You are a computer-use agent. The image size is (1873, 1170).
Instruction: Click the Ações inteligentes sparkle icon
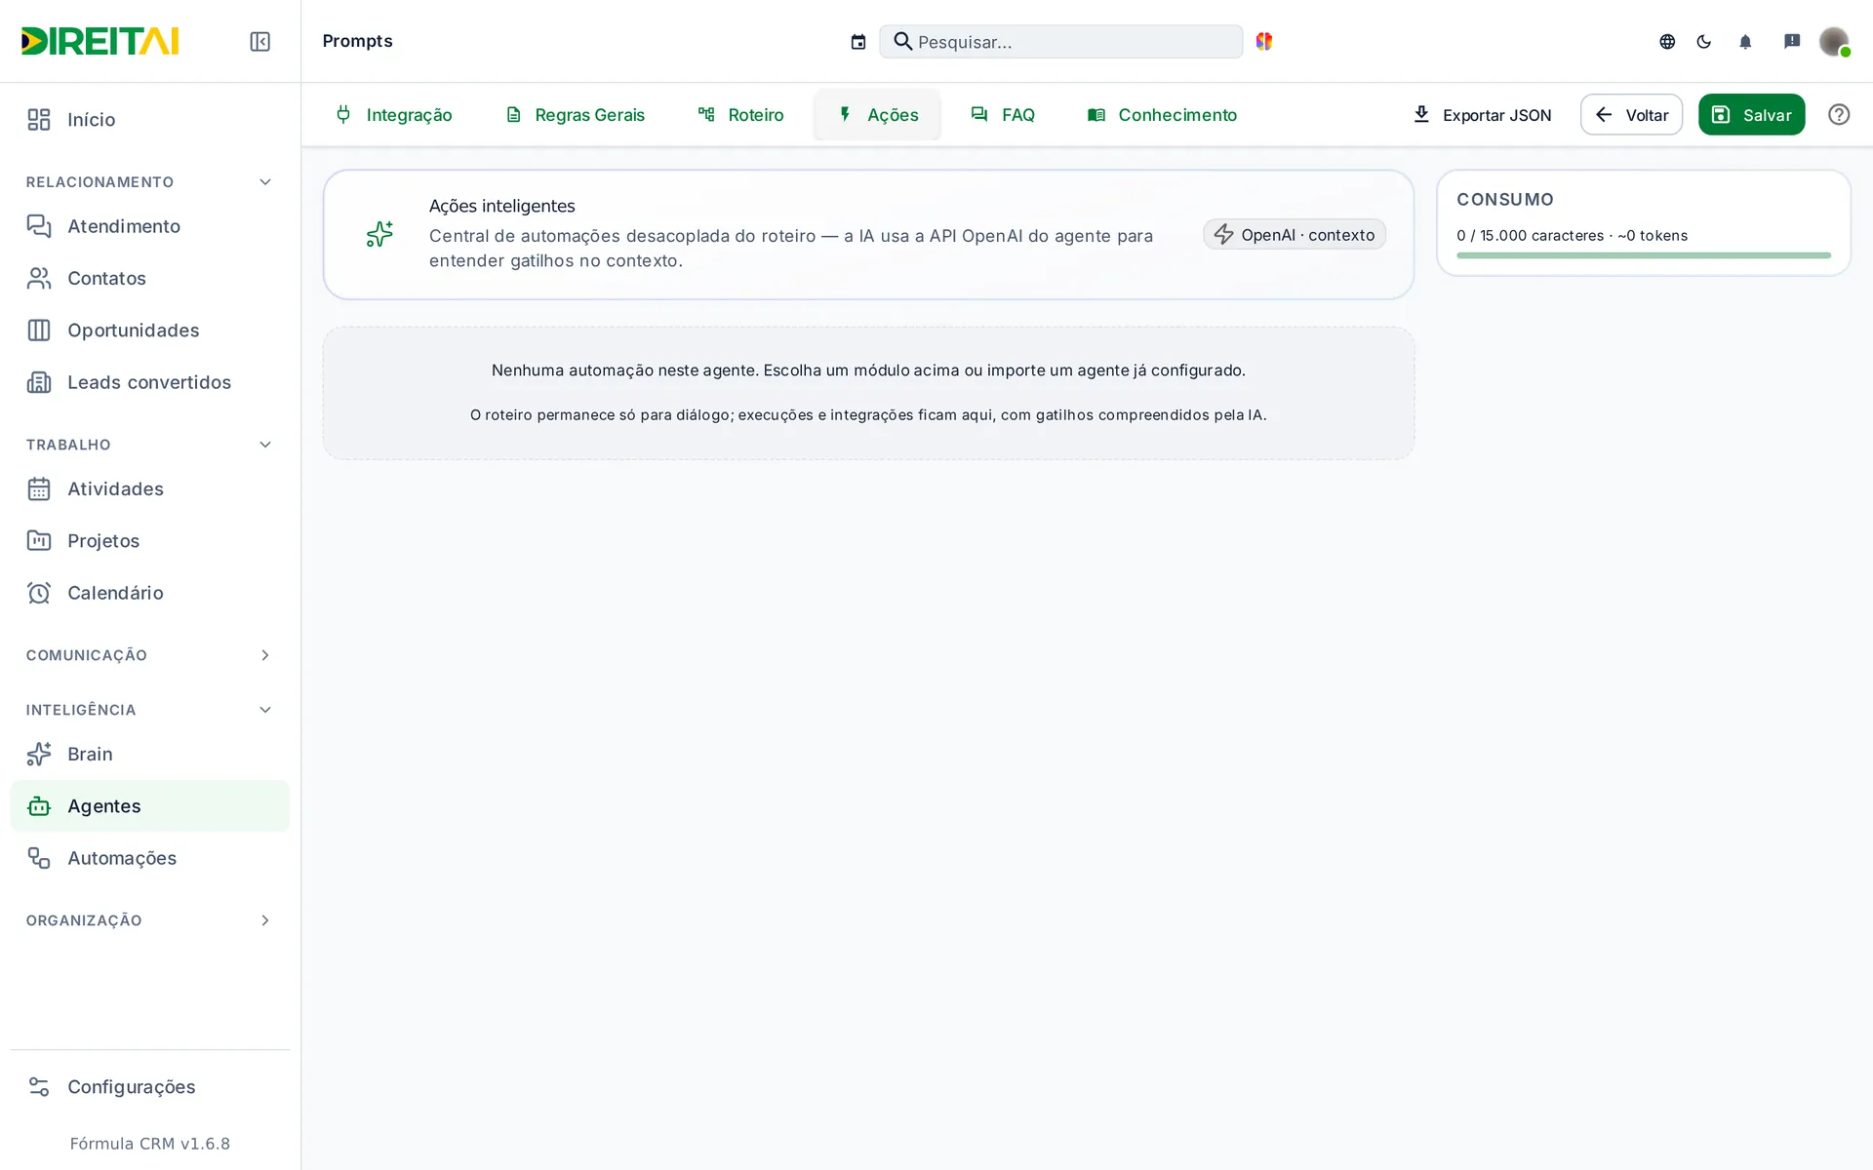click(379, 234)
